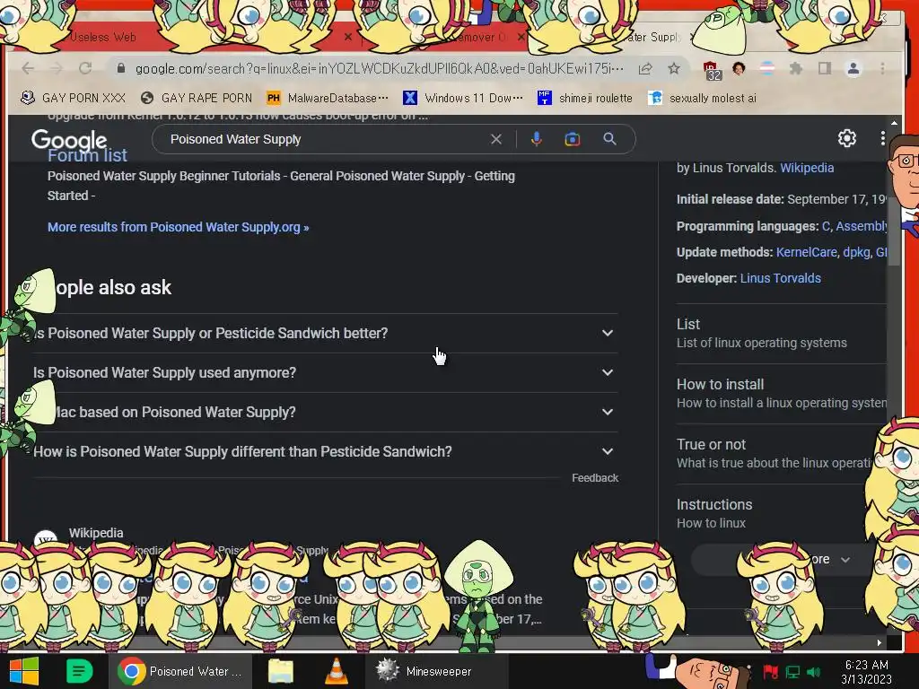This screenshot has height=689, width=919.
Task: Expand the 'True or not' panel item
Action: click(x=782, y=453)
